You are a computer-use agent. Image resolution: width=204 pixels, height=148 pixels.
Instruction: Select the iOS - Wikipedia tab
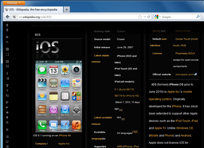[x=33, y=10]
